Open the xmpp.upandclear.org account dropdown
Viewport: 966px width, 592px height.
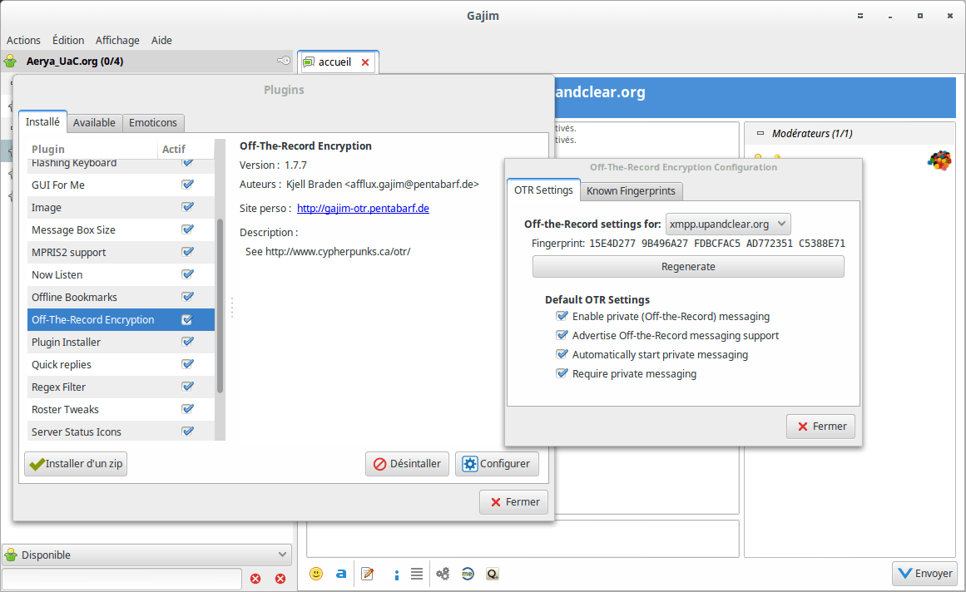point(728,224)
